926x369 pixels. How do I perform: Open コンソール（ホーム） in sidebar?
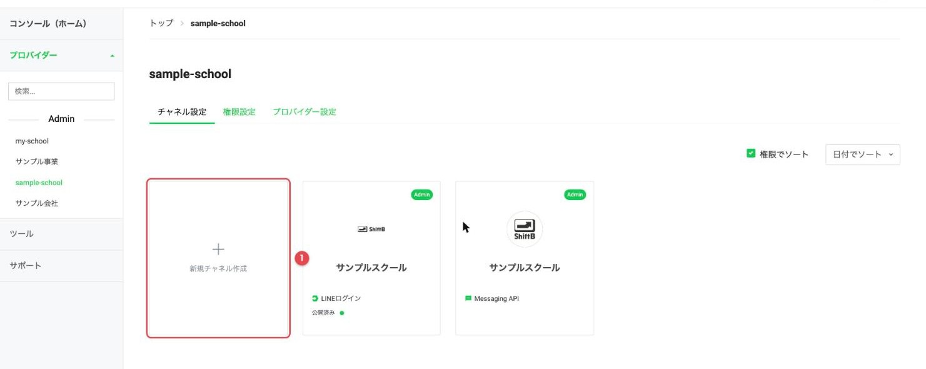48,24
